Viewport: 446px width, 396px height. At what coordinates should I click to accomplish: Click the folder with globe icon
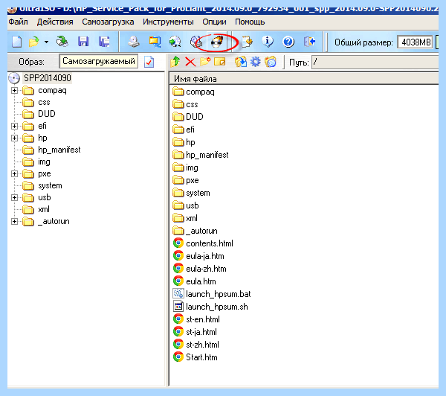(x=271, y=62)
